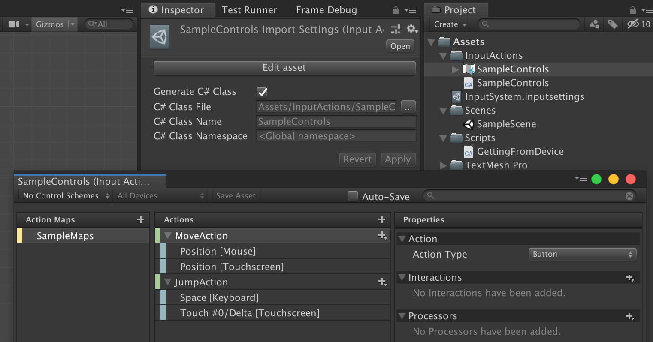Click the Apply button

(398, 159)
